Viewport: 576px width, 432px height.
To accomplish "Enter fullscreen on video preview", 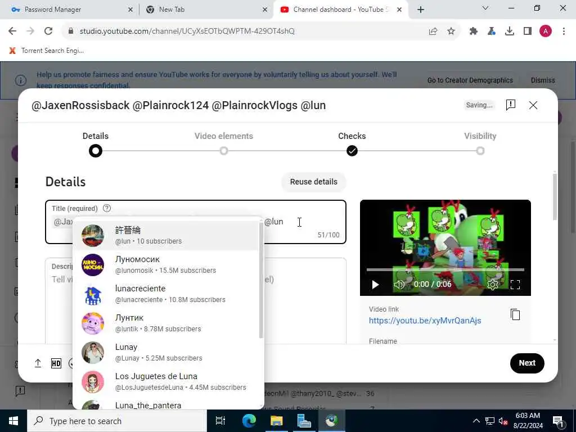I will 515,284.
